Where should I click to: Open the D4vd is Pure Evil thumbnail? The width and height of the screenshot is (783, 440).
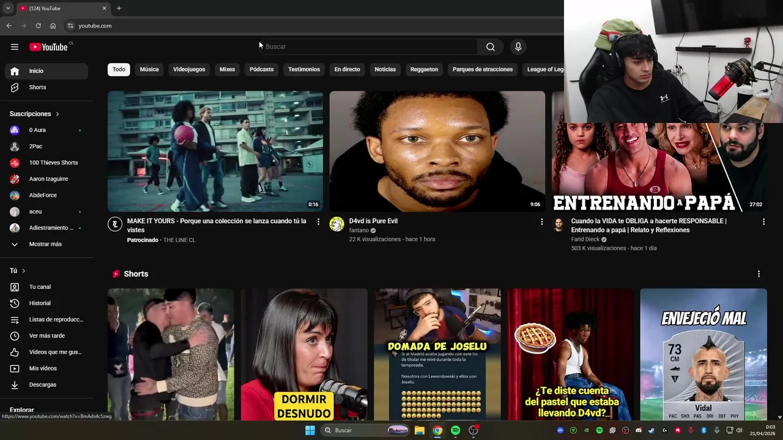[437, 152]
